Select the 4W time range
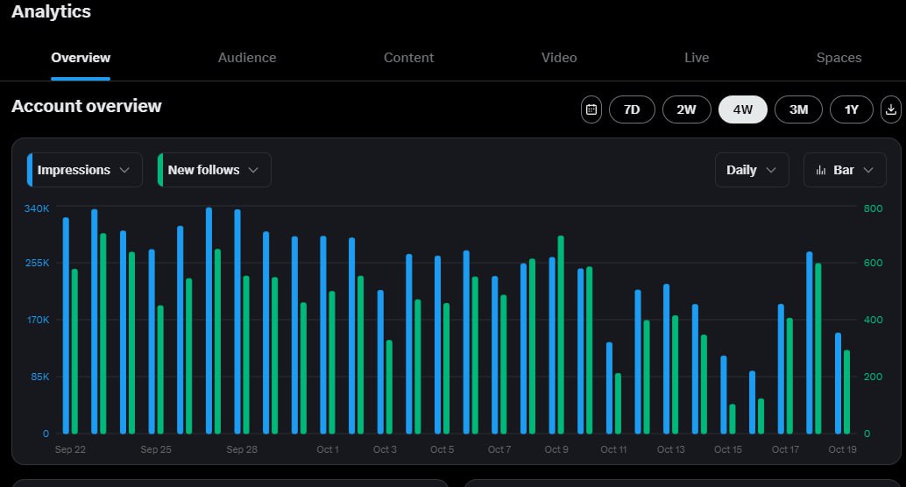Image resolution: width=906 pixels, height=487 pixels. [742, 109]
